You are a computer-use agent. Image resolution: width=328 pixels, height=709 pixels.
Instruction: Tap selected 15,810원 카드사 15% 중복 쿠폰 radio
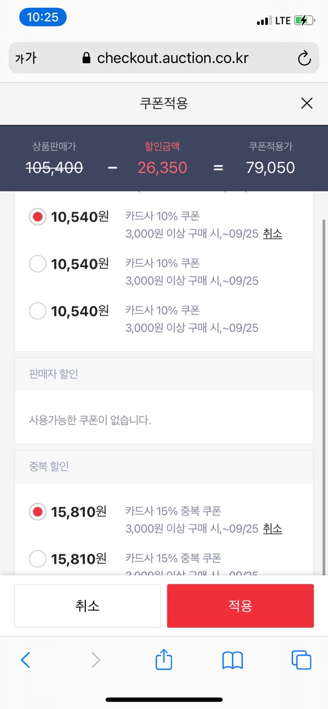pos(38,512)
